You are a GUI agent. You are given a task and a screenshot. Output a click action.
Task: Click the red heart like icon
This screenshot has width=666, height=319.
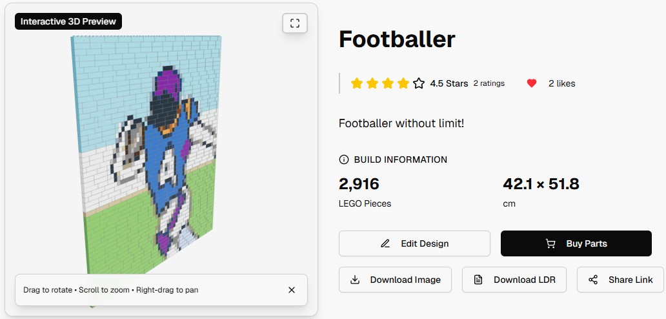[x=532, y=83]
